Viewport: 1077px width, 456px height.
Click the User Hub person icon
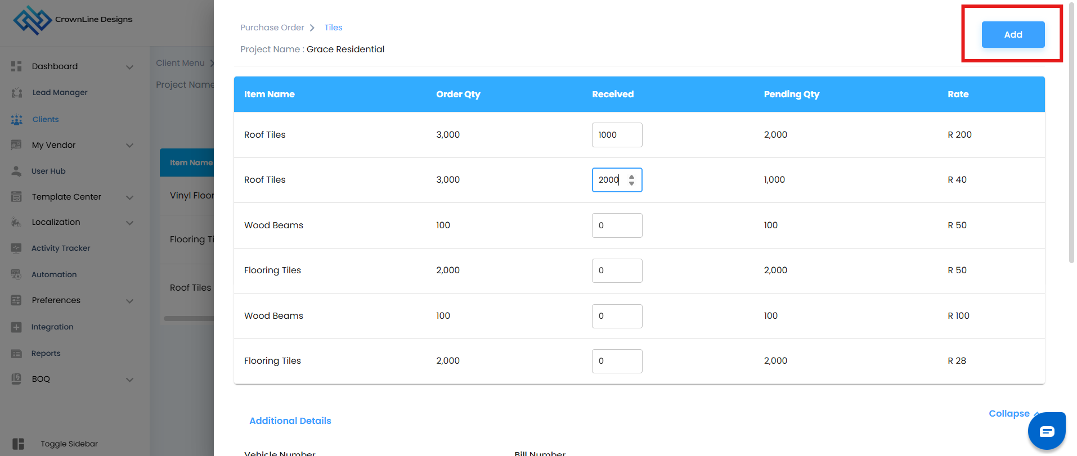16,171
